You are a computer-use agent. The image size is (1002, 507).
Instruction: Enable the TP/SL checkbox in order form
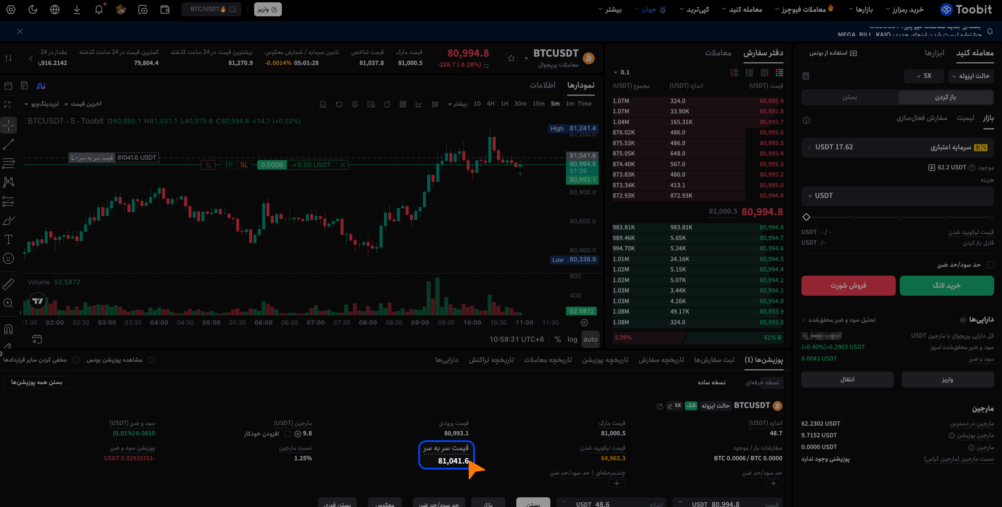pyautogui.click(x=990, y=265)
